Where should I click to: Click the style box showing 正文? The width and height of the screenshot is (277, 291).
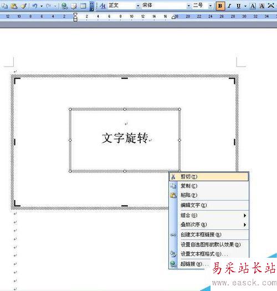pyautogui.click(x=122, y=6)
